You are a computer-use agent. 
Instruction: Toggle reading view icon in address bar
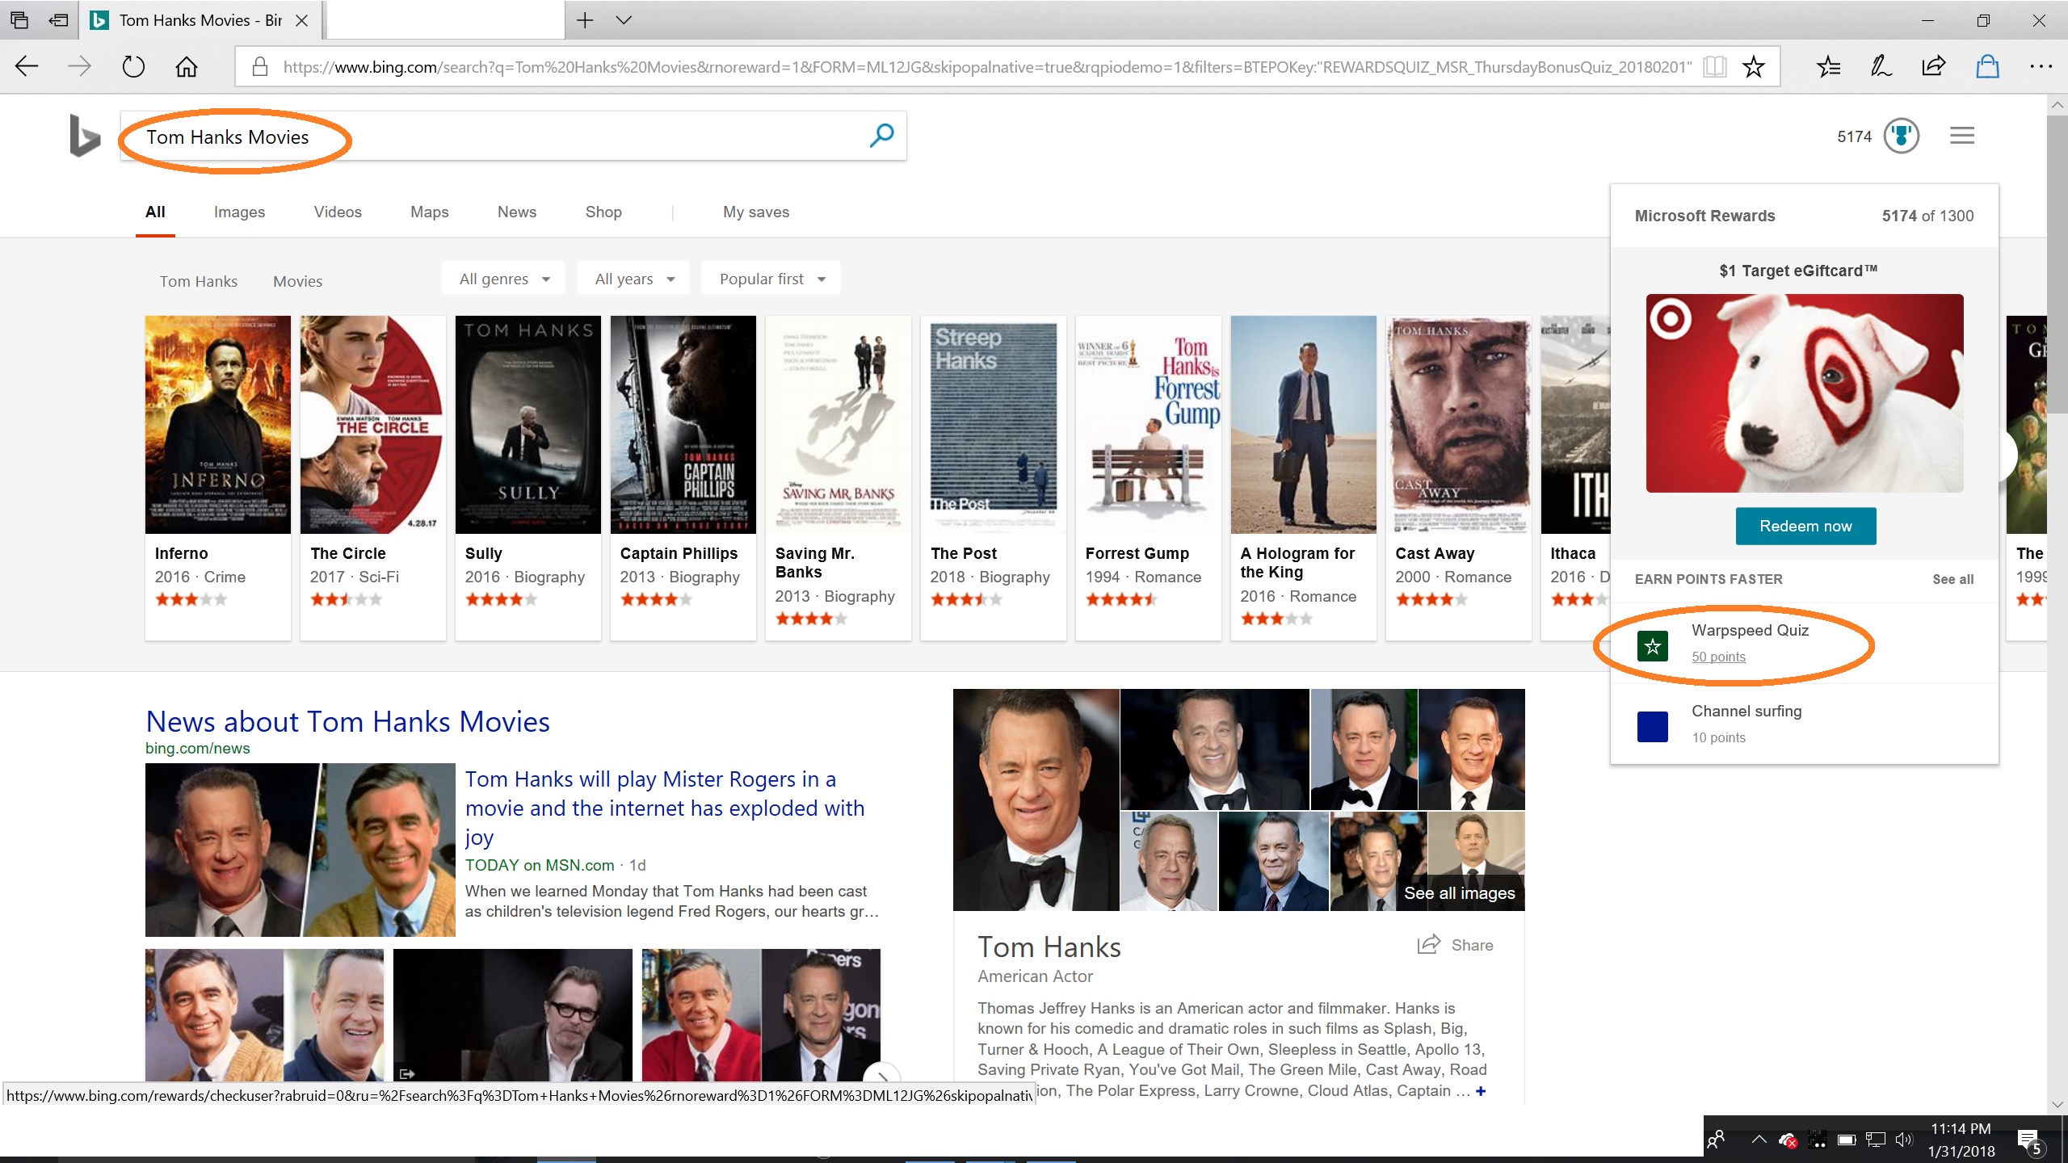click(x=1714, y=66)
